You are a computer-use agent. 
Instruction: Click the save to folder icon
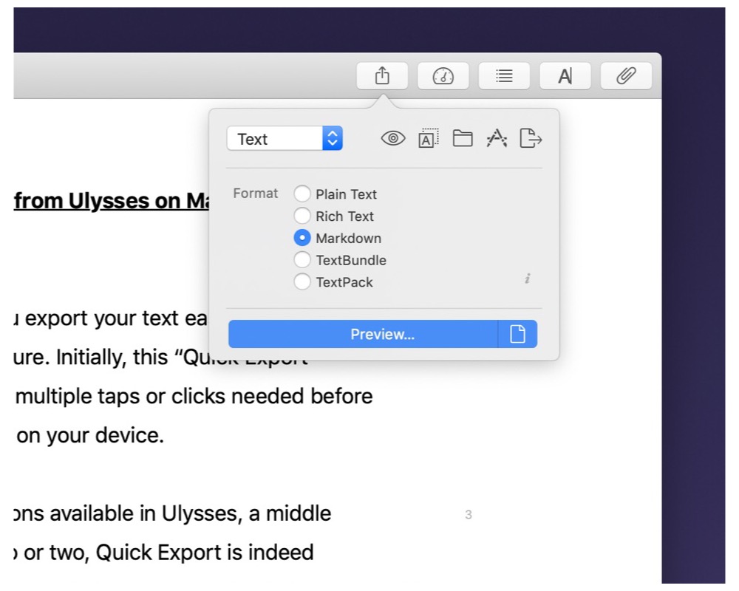[x=463, y=139]
